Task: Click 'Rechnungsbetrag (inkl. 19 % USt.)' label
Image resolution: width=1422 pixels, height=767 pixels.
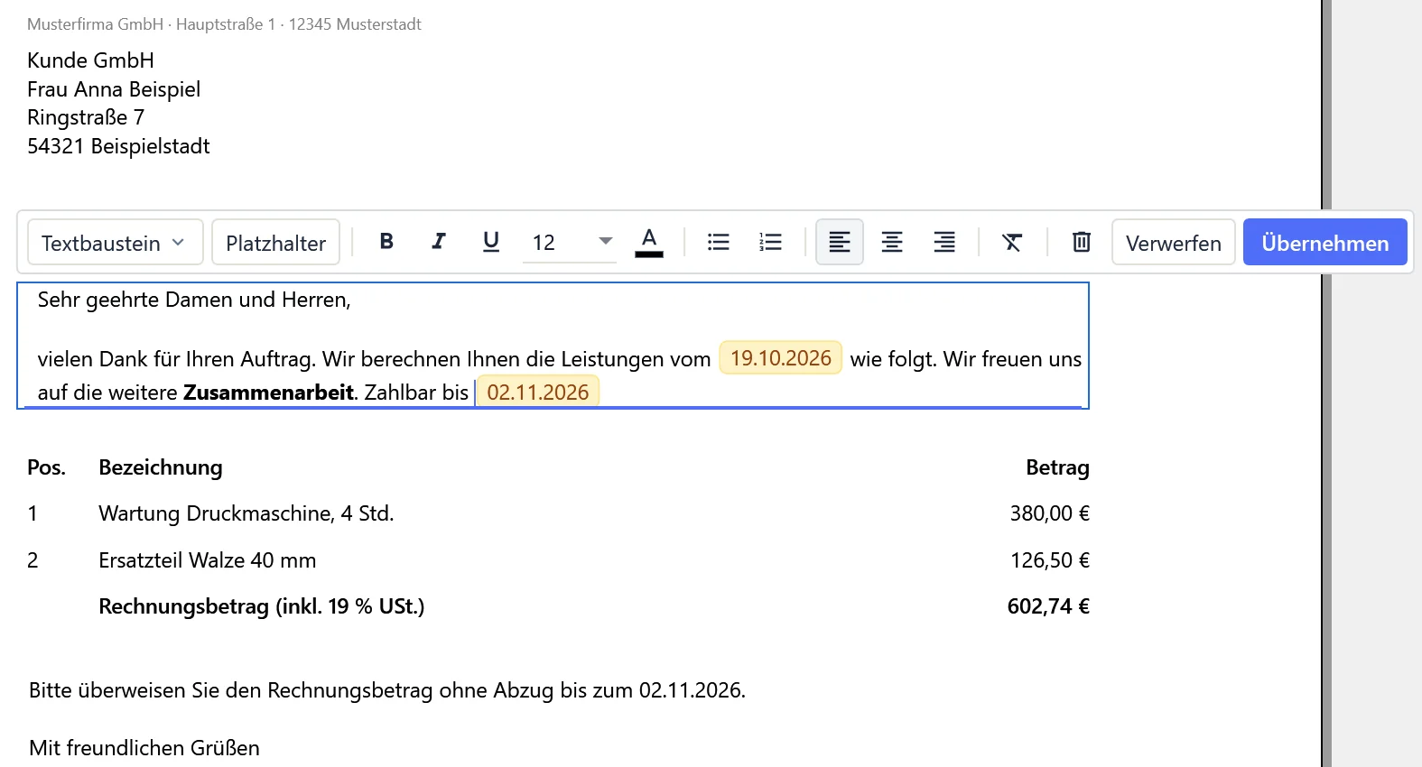Action: (262, 606)
